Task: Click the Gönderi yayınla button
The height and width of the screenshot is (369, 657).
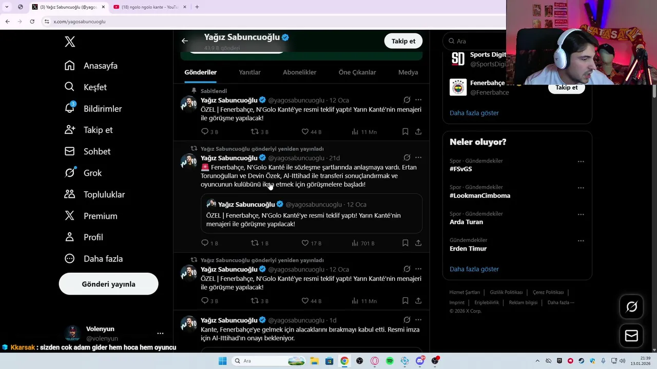Action: pos(108,284)
